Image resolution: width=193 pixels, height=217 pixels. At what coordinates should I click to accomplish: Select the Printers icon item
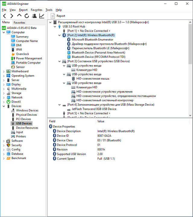13,137
